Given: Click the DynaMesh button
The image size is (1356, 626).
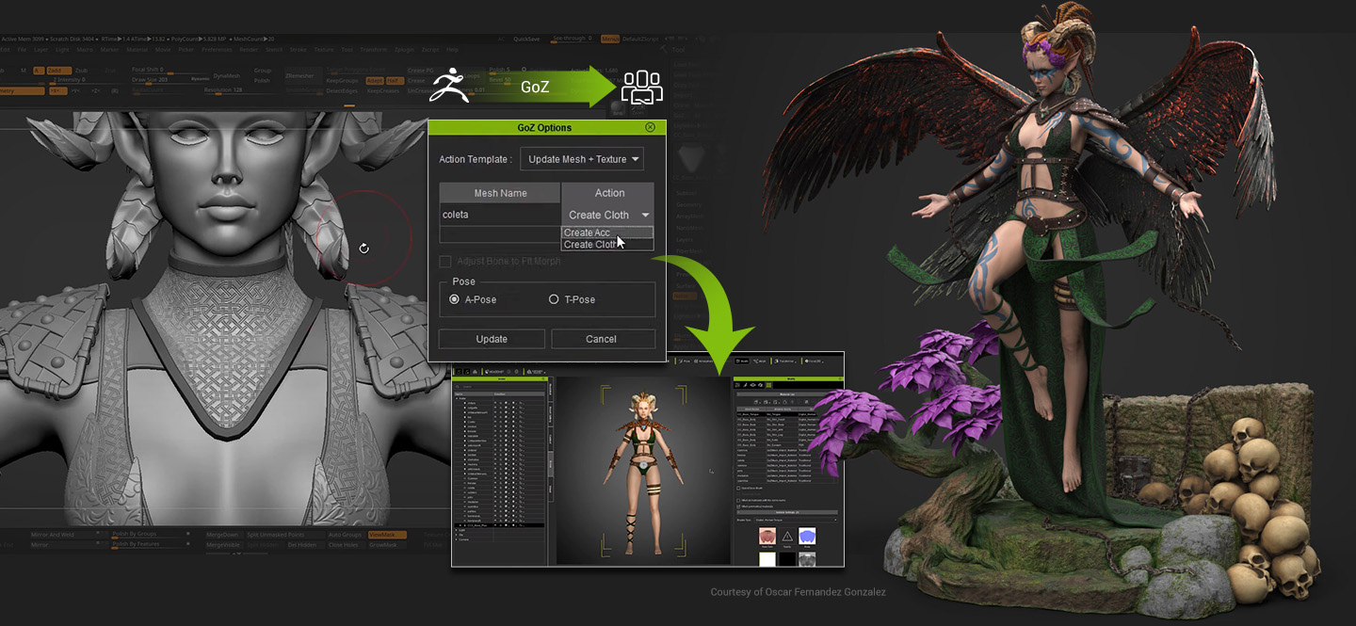Looking at the screenshot, I should click(226, 75).
